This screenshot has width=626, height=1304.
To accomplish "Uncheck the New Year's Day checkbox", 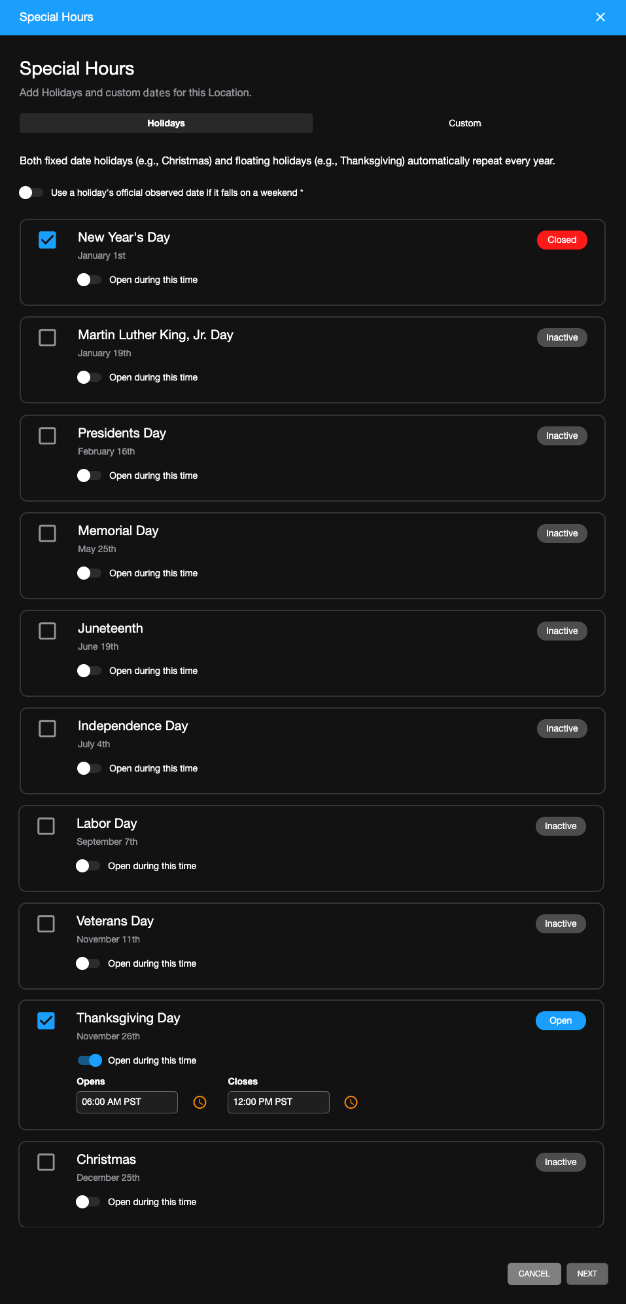I will click(46, 240).
